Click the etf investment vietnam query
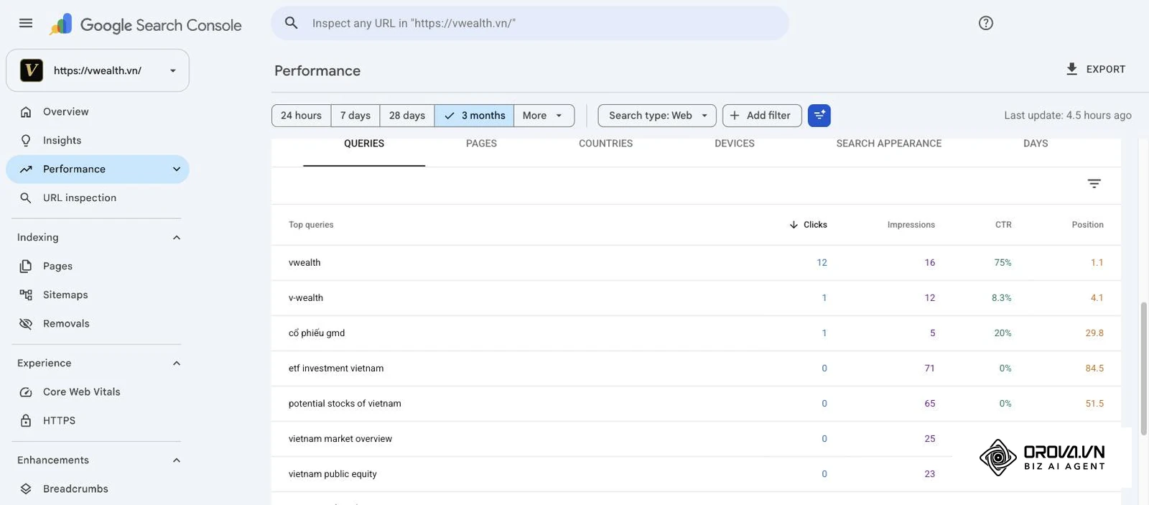Screen dimensions: 1149x505 coord(336,369)
